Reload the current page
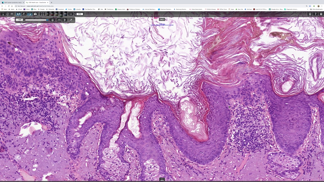Viewport: 324px width, 182px height. pos(9,6)
